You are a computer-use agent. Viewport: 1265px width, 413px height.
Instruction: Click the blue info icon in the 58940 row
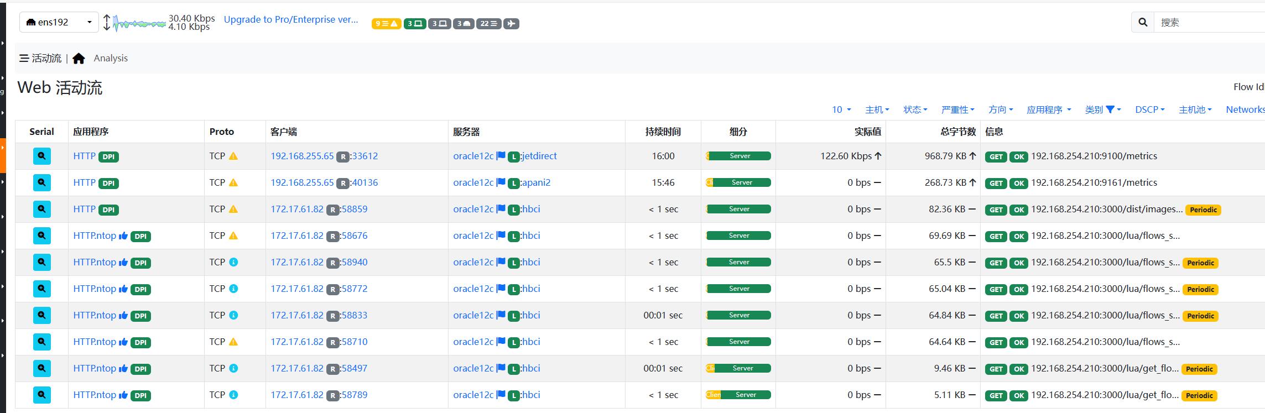[233, 262]
